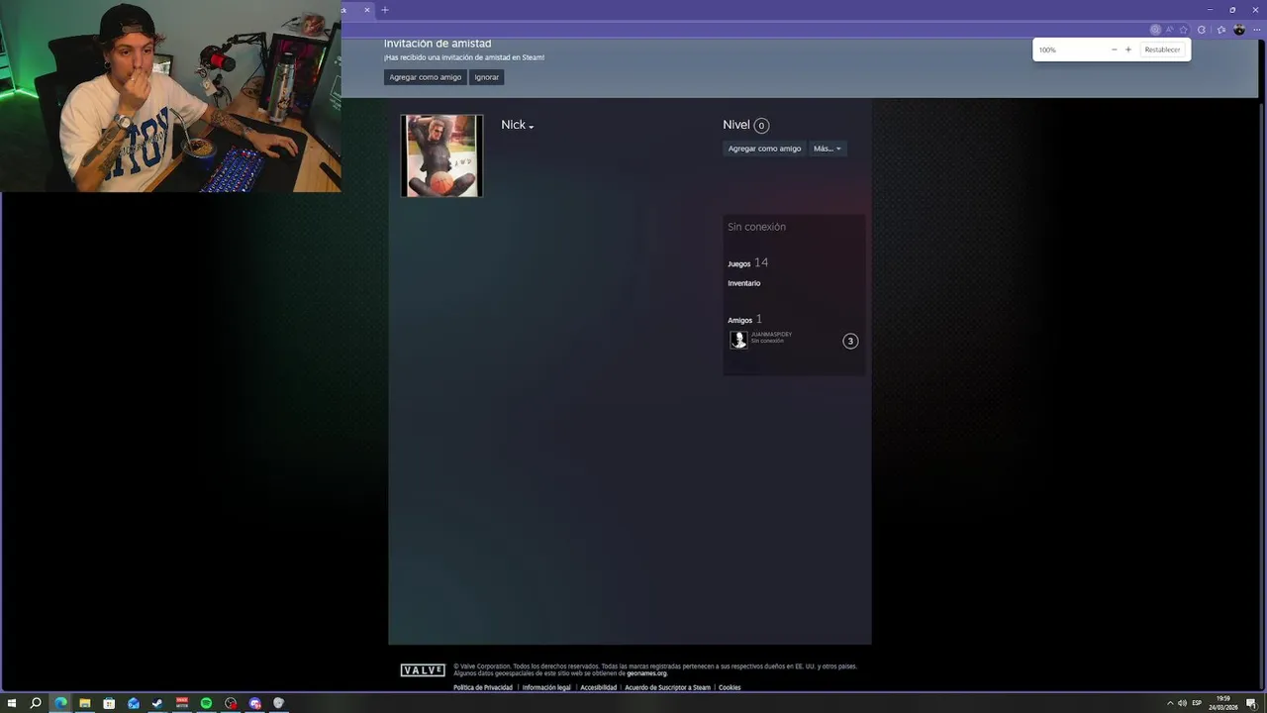Click the ESP language indicator
Screen dimensions: 1267x713
click(1197, 703)
